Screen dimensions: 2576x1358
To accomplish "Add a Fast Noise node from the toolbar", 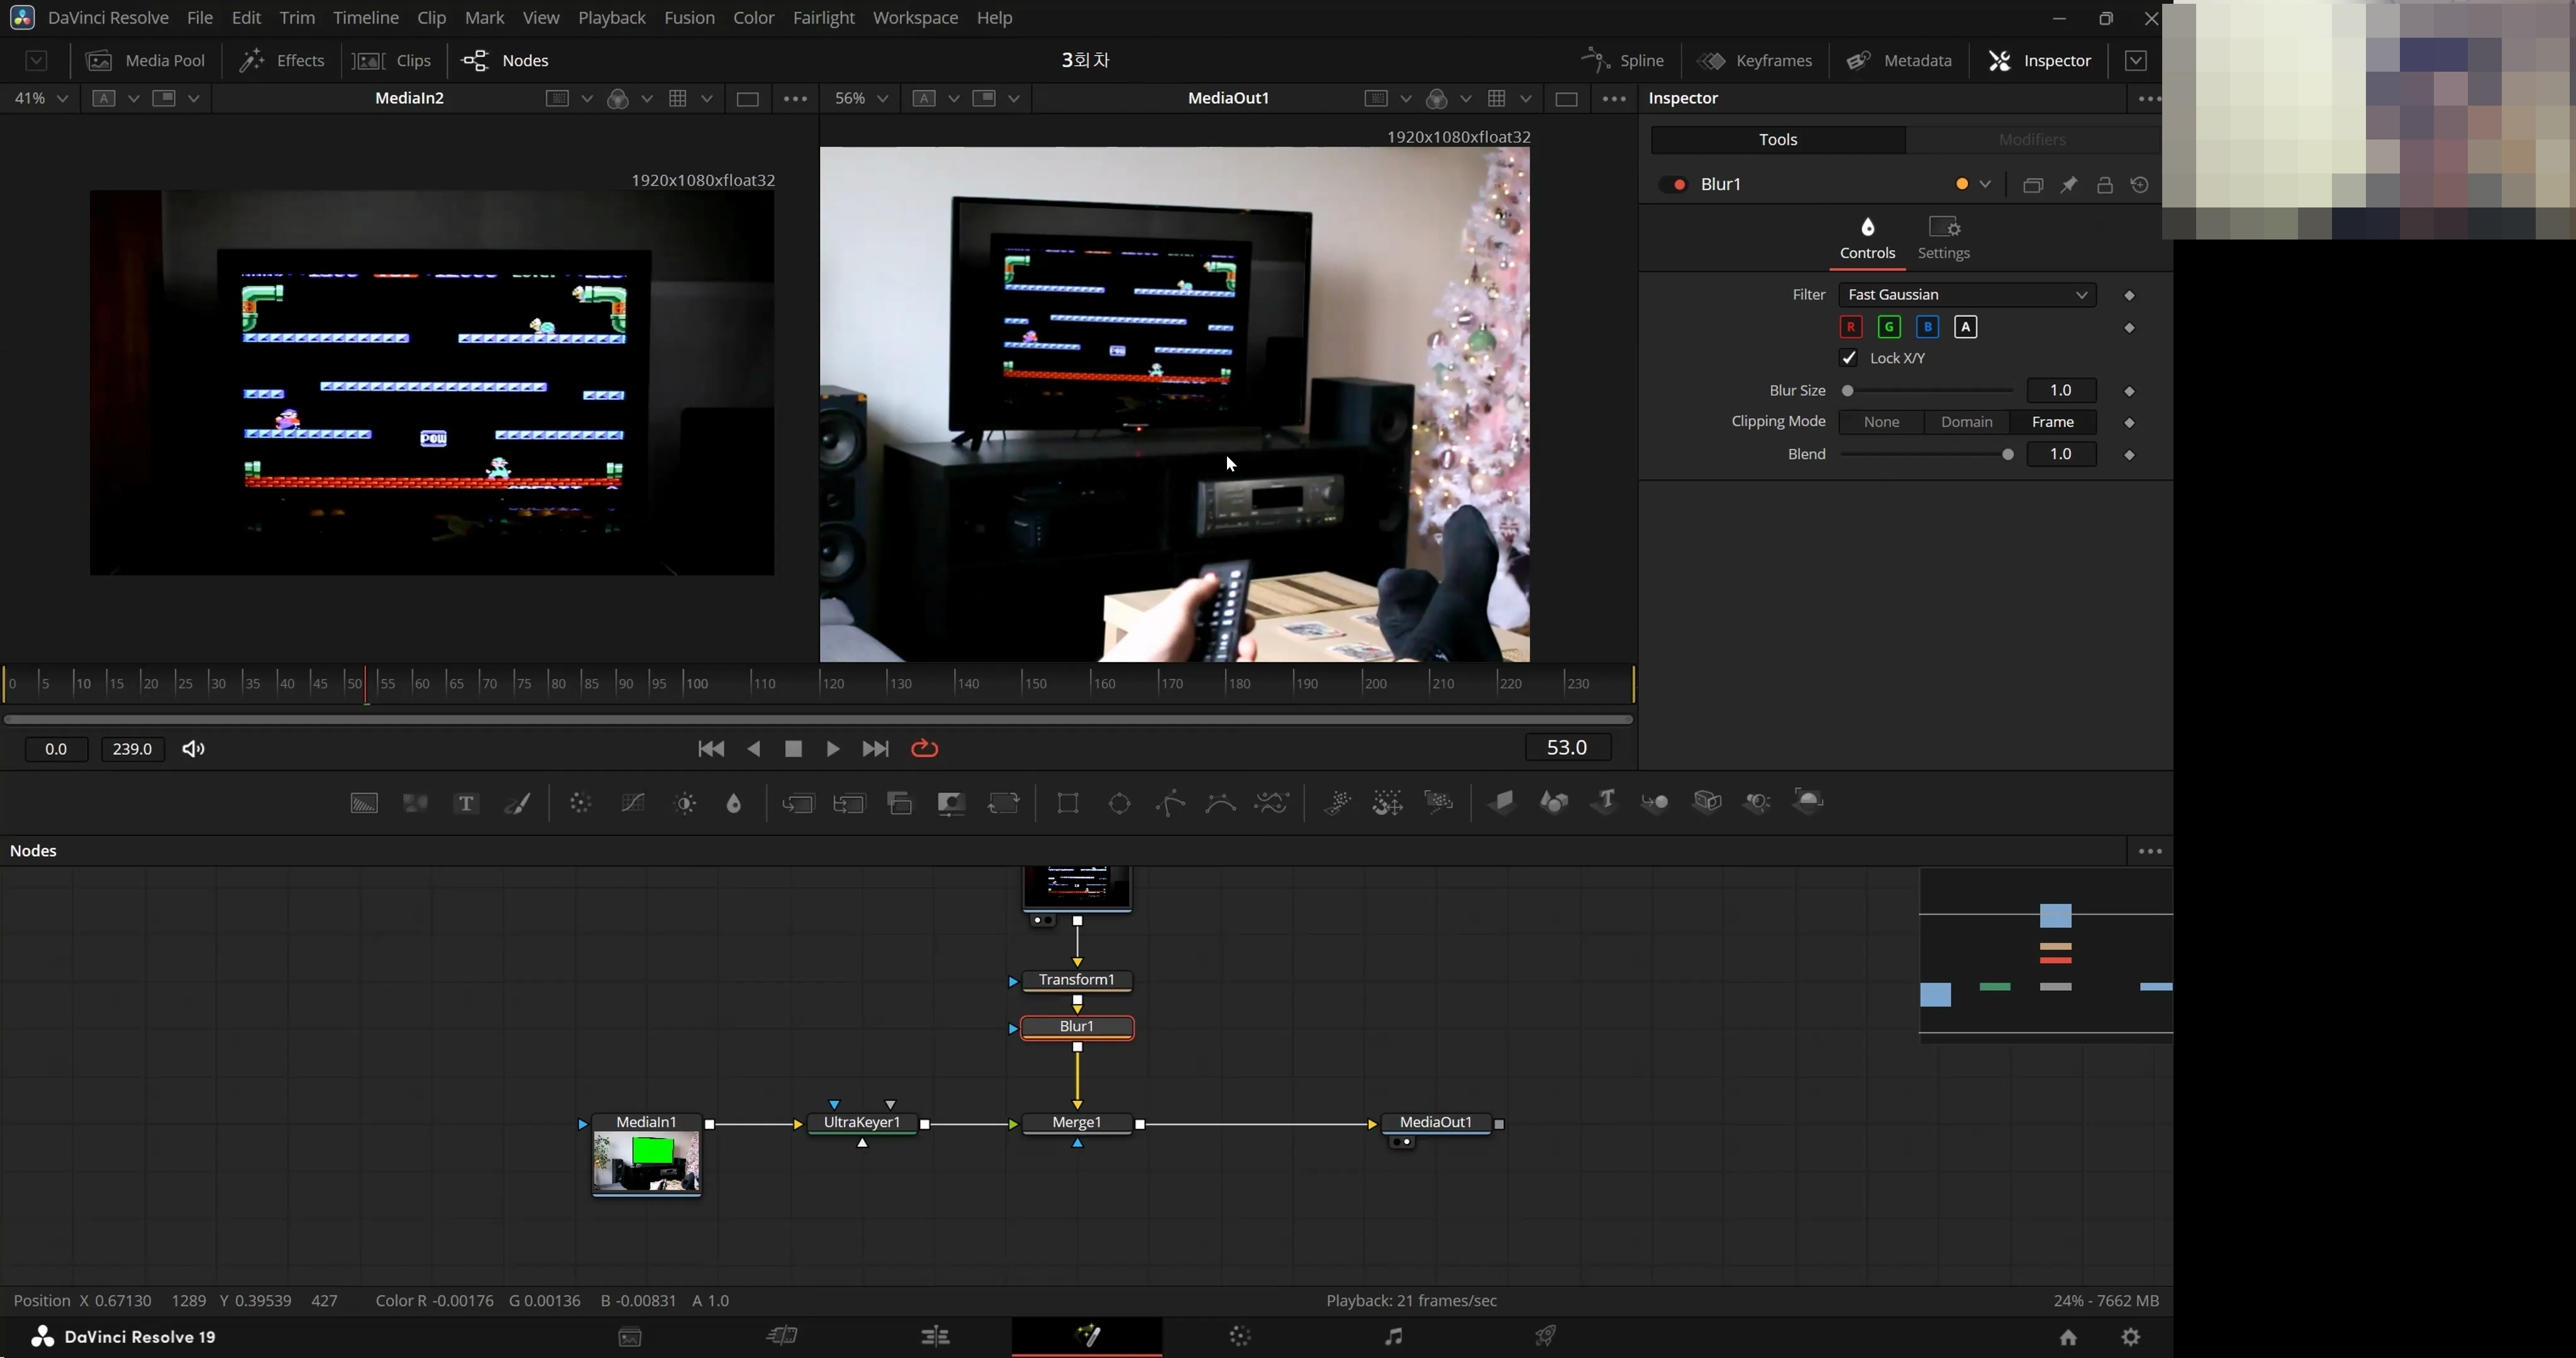I will pyautogui.click(x=415, y=803).
